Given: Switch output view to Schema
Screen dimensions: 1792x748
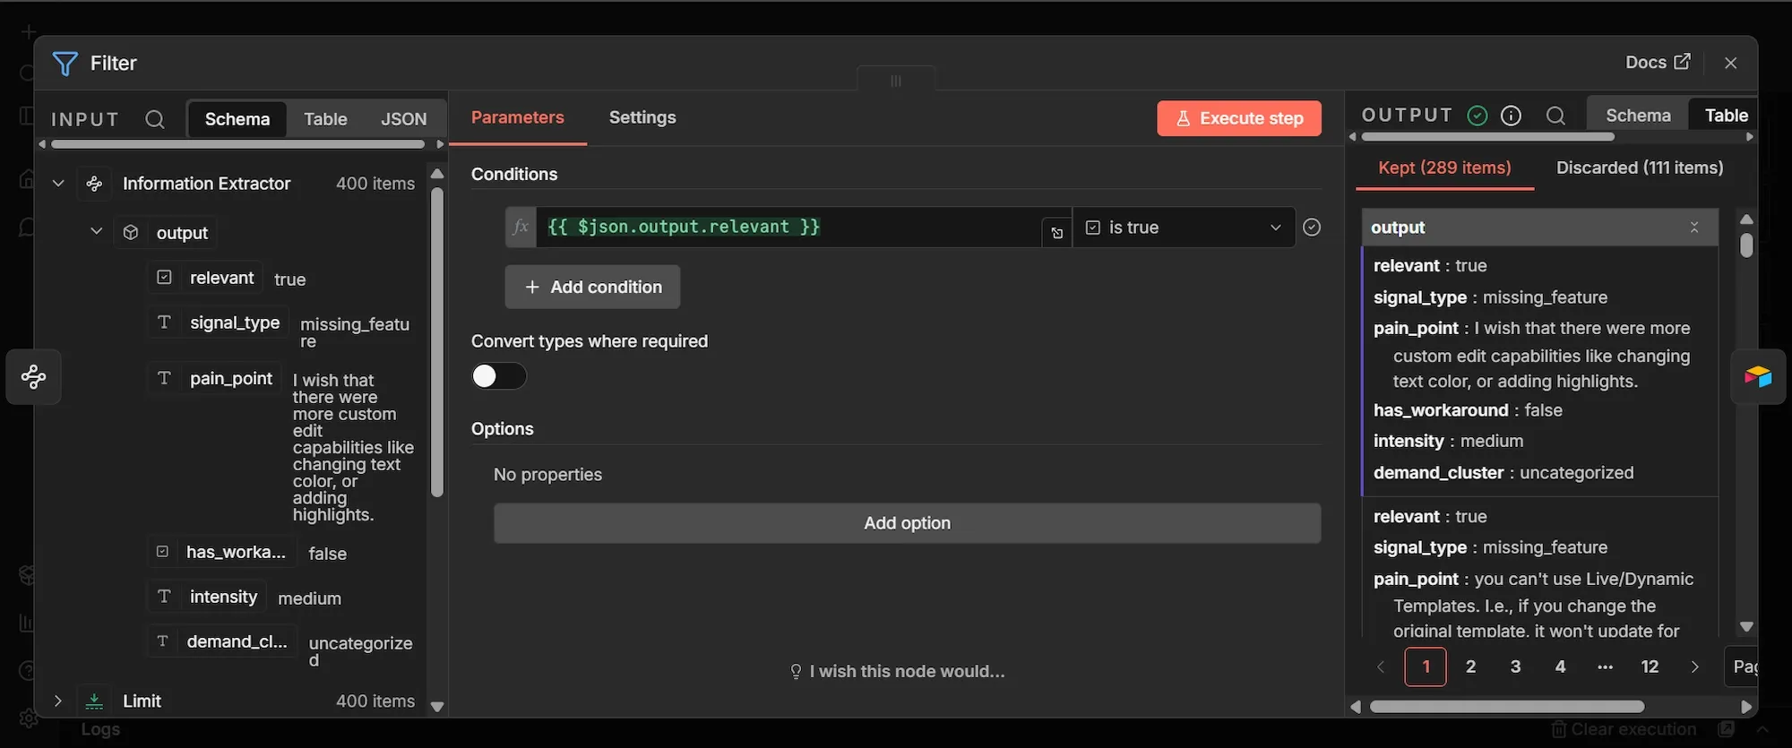Looking at the screenshot, I should (1638, 116).
